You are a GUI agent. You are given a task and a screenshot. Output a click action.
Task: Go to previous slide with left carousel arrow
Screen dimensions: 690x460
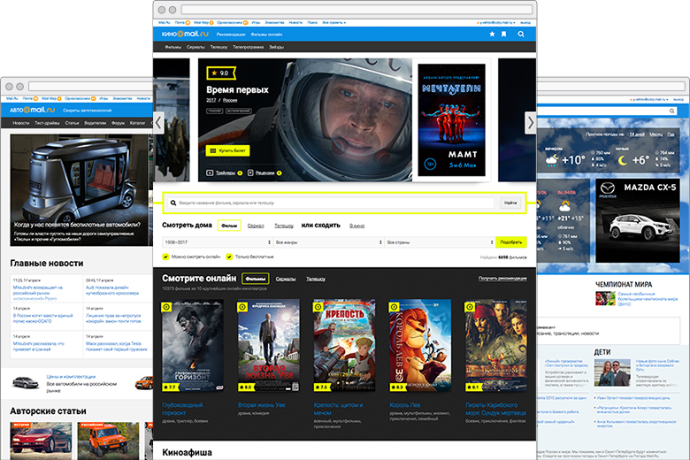[158, 122]
